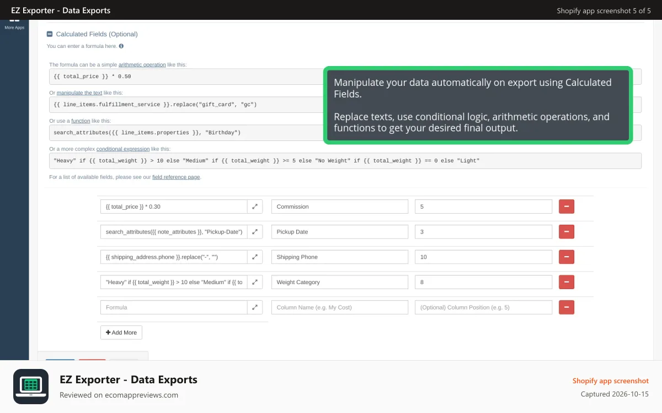Click the formula help info icon
Viewport: 662px width, 413px height.
[x=121, y=46]
